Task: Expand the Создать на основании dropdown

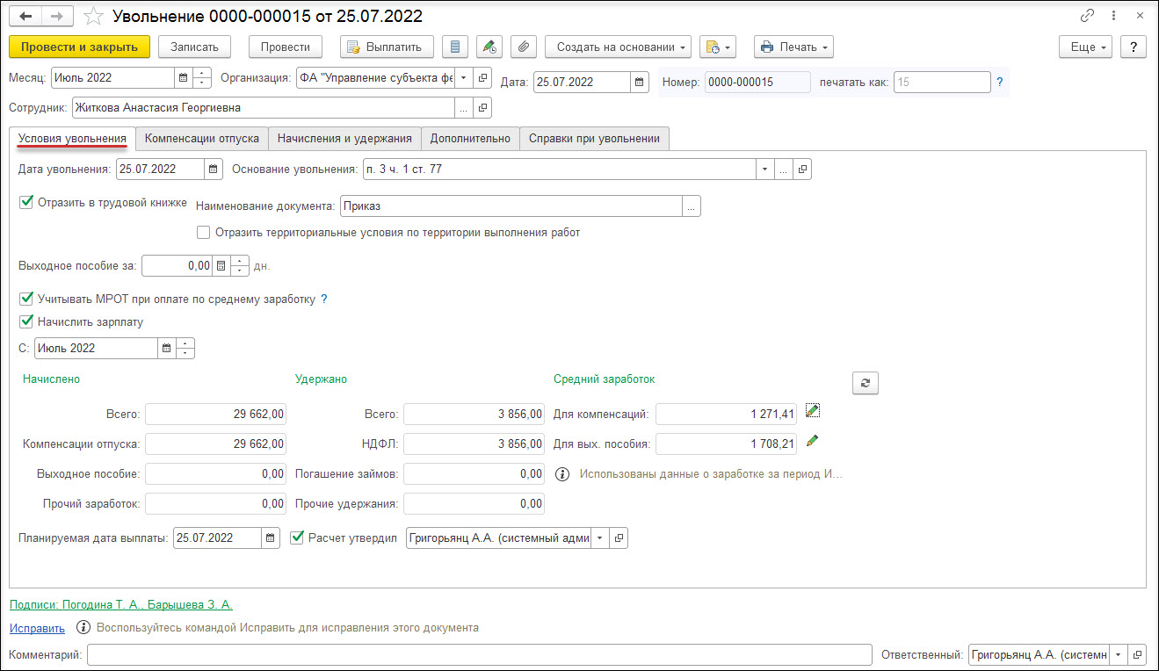Action: point(619,47)
